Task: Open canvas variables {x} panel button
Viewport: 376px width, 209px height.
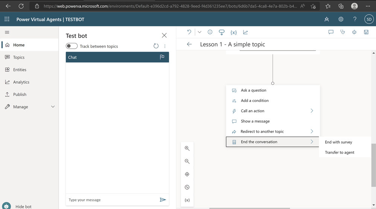Action: (x=187, y=200)
